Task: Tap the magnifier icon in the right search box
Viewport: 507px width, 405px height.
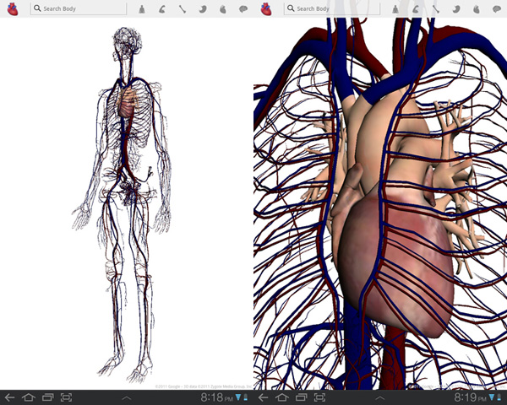Action: click(291, 8)
